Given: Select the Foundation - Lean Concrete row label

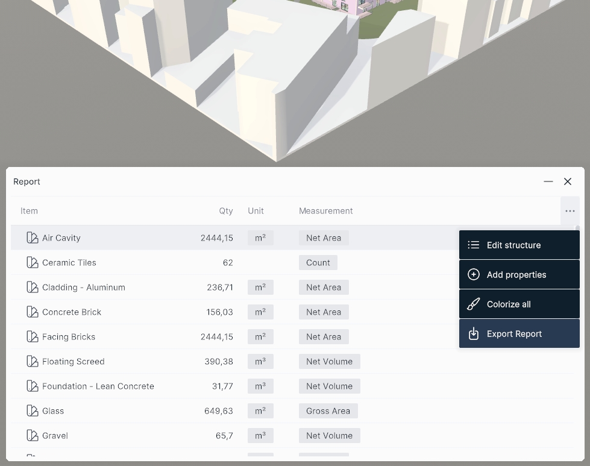Looking at the screenshot, I should coord(98,386).
